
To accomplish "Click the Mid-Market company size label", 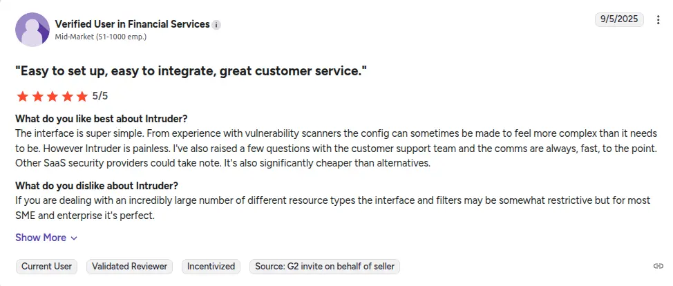I will (x=100, y=37).
